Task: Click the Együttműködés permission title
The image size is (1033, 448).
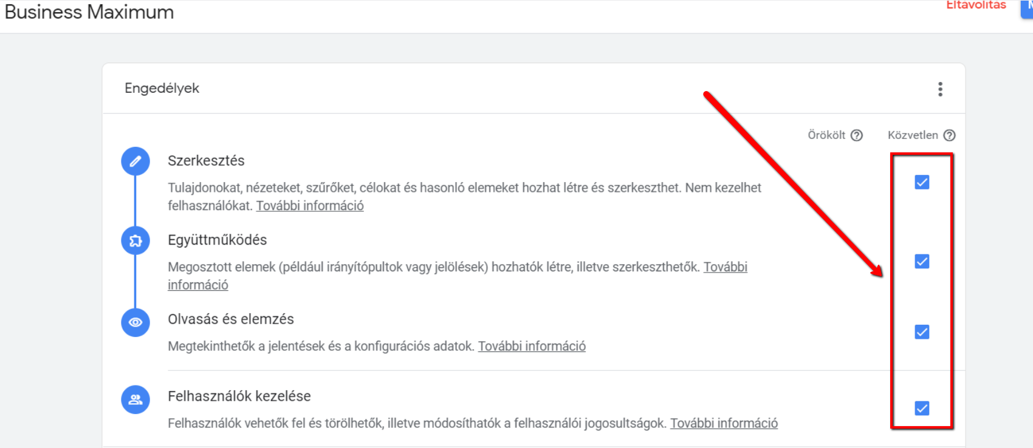Action: coord(218,240)
